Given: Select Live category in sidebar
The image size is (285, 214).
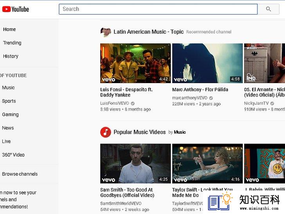Looking at the screenshot, I should click(6, 141).
